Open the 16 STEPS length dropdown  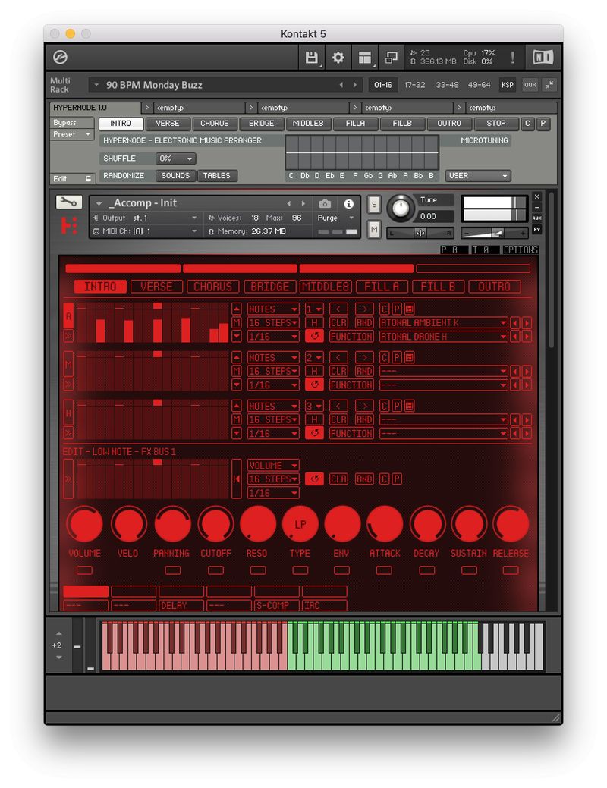[272, 322]
